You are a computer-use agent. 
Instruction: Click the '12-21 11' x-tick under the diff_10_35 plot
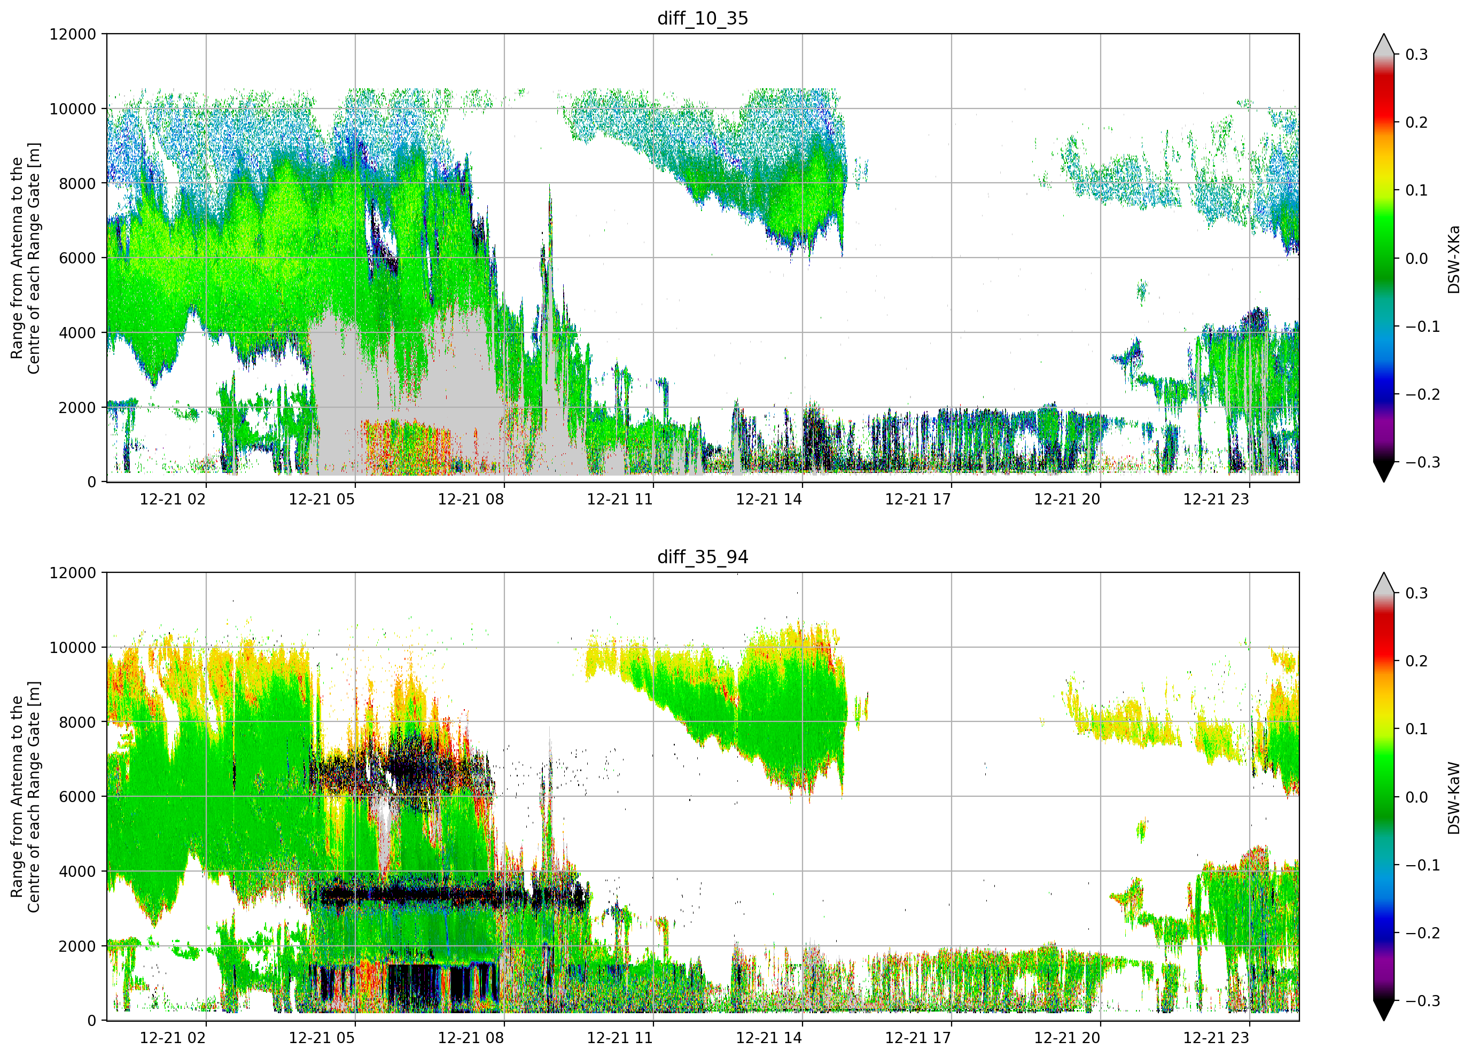620,499
